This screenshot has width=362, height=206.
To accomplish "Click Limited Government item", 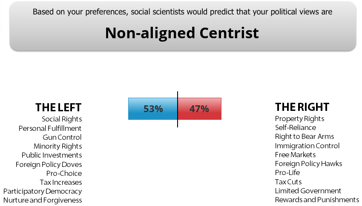I will 308,191.
